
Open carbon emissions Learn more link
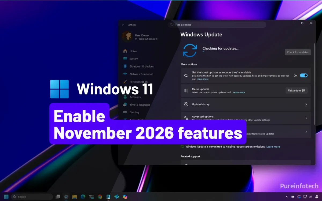click(273, 147)
